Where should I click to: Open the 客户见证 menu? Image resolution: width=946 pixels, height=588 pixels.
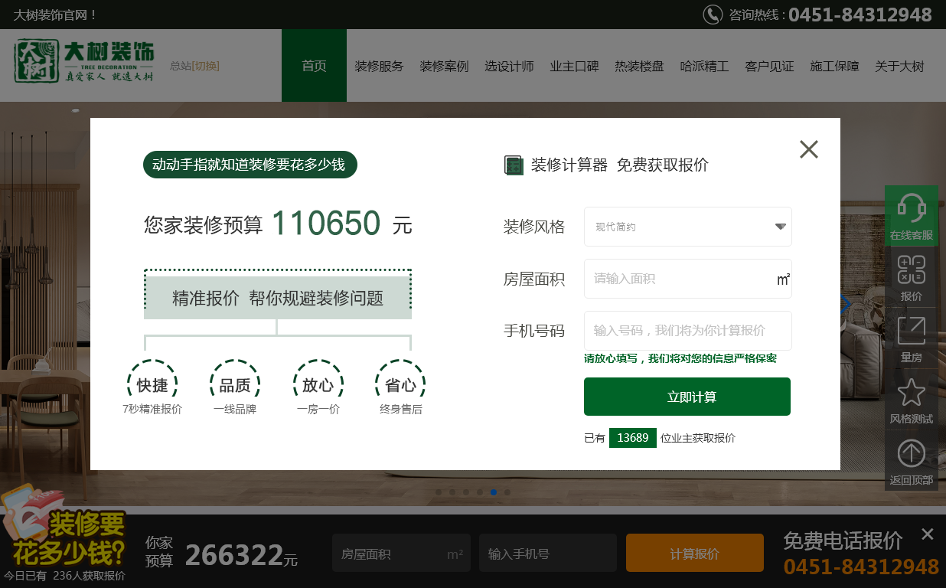(x=769, y=67)
